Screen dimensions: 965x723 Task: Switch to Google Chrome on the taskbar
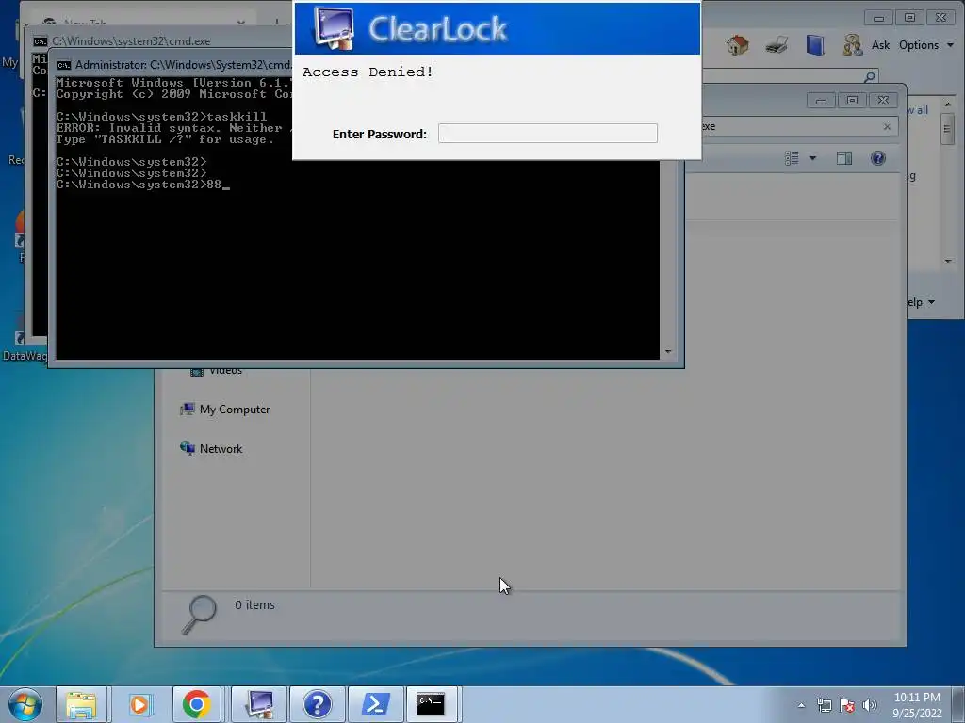point(196,704)
